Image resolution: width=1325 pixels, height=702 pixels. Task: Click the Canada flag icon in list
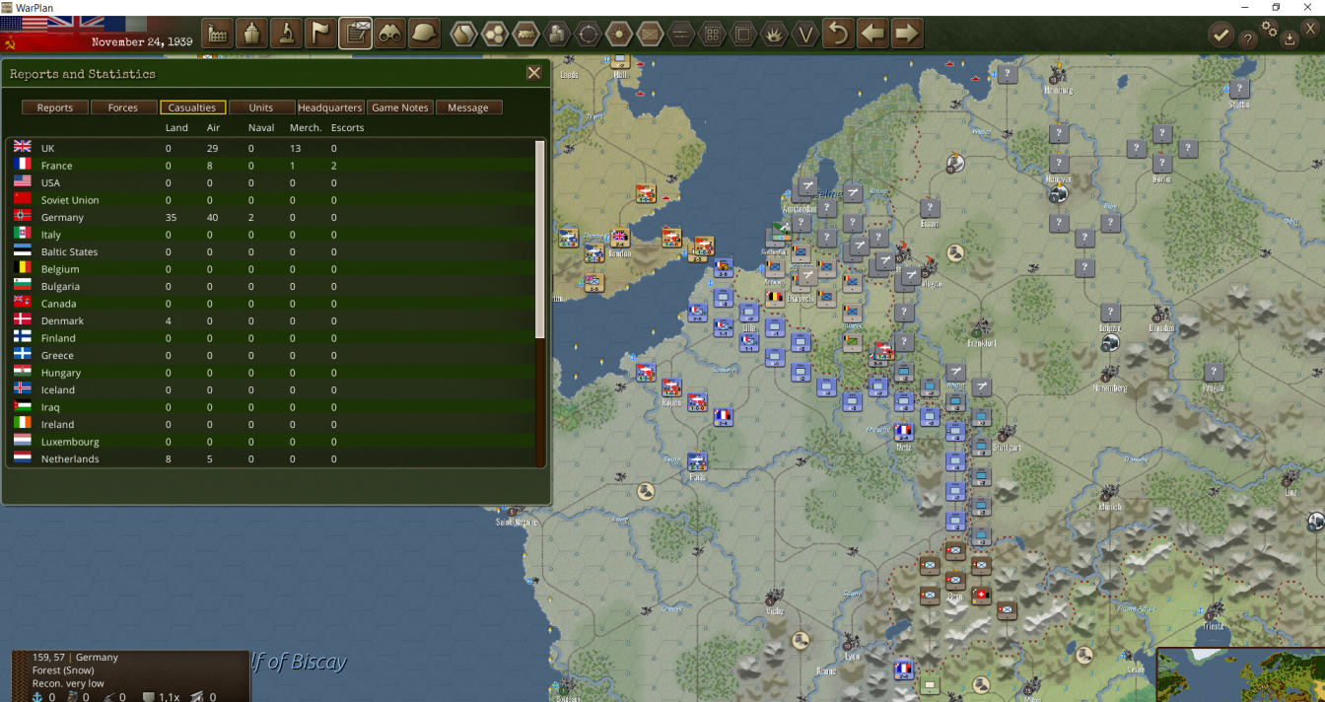(23, 304)
